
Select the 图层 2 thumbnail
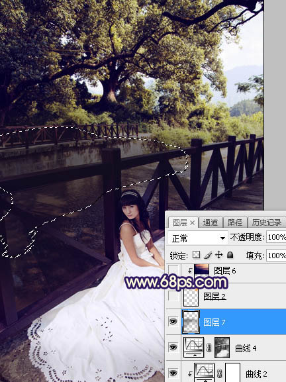pyautogui.click(x=191, y=297)
